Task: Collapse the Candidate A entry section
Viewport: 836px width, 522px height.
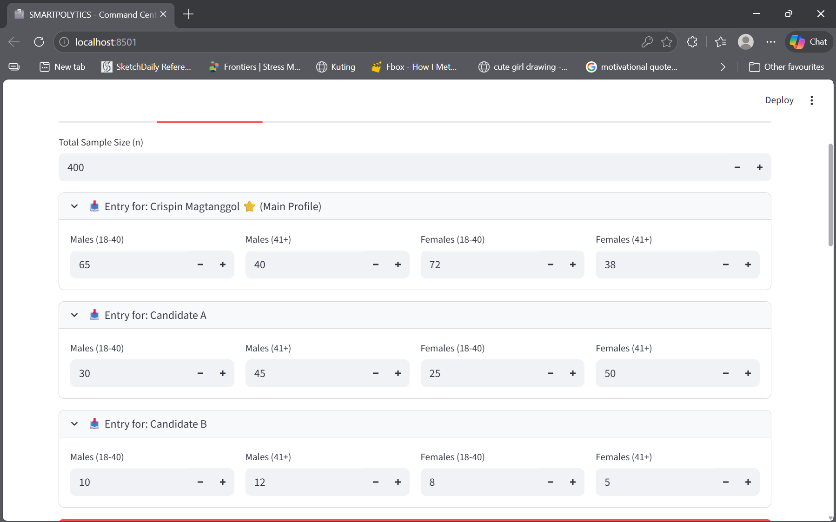Action: click(x=74, y=315)
